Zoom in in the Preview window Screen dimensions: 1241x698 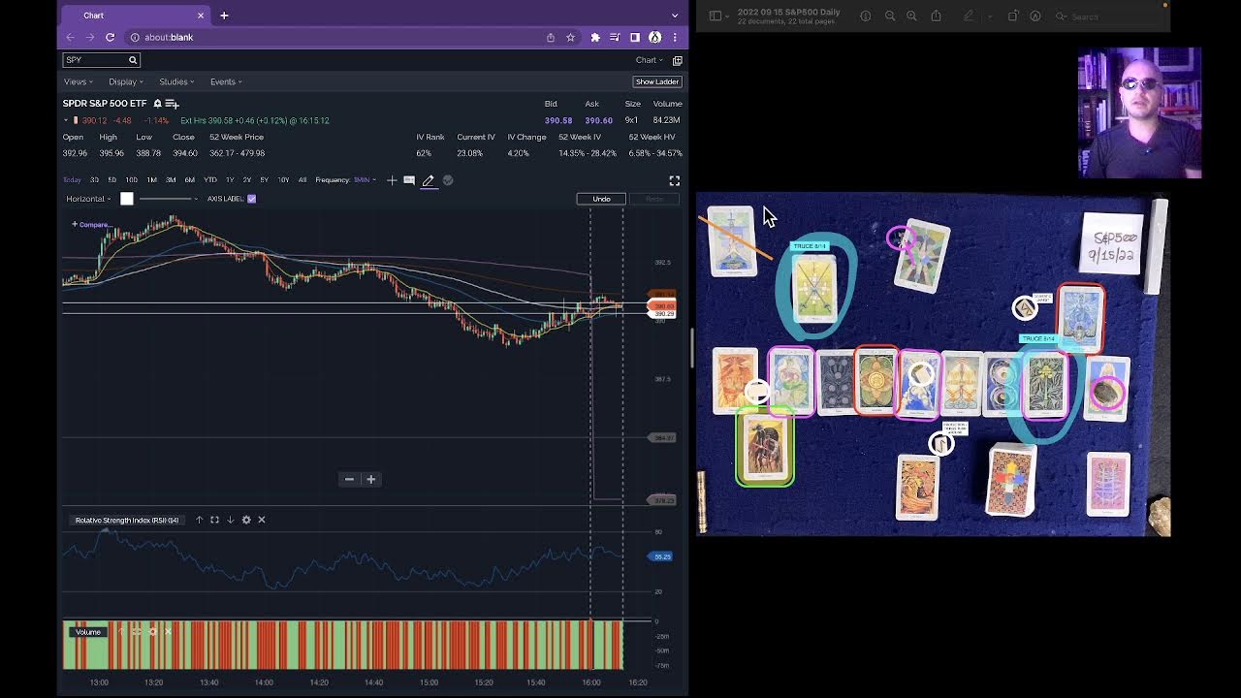(x=911, y=16)
